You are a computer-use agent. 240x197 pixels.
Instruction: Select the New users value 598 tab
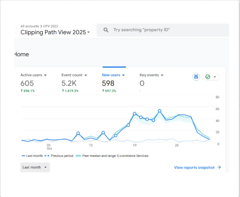pyautogui.click(x=108, y=83)
